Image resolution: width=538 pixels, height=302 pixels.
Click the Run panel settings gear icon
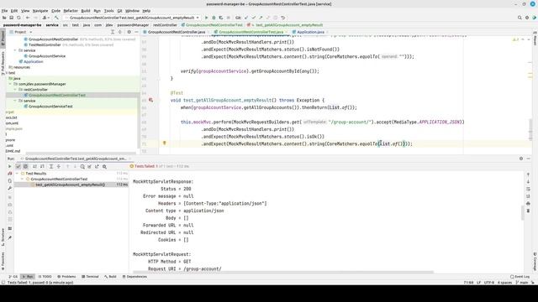[521, 159]
